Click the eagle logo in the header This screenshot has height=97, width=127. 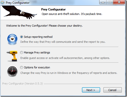(20, 12)
